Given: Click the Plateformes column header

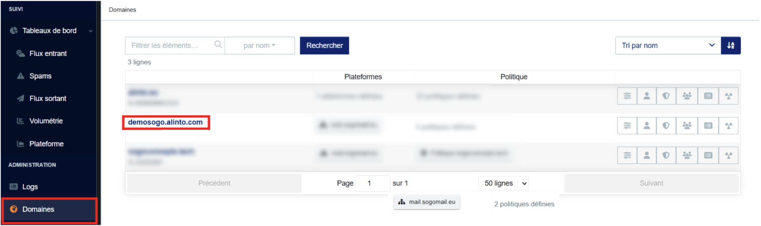Looking at the screenshot, I should coord(363,77).
